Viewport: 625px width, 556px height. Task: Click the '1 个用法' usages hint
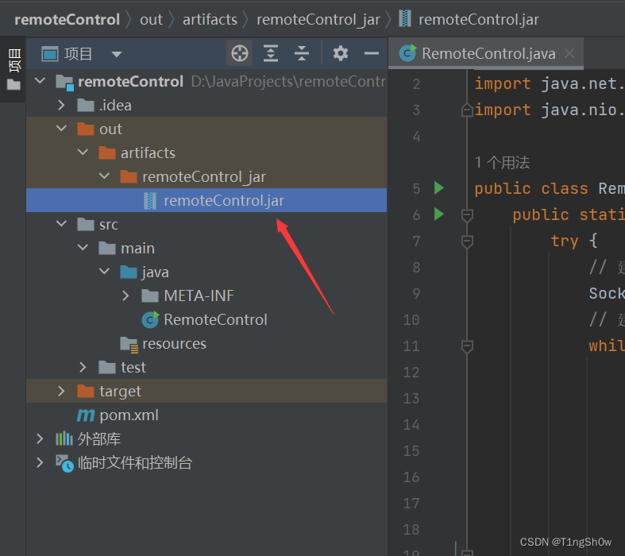(x=502, y=162)
